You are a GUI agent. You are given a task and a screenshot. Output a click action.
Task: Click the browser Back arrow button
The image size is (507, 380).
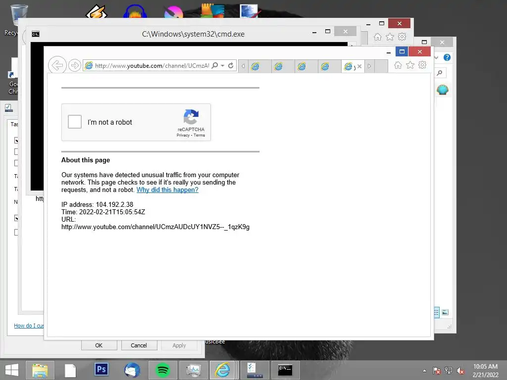57,65
